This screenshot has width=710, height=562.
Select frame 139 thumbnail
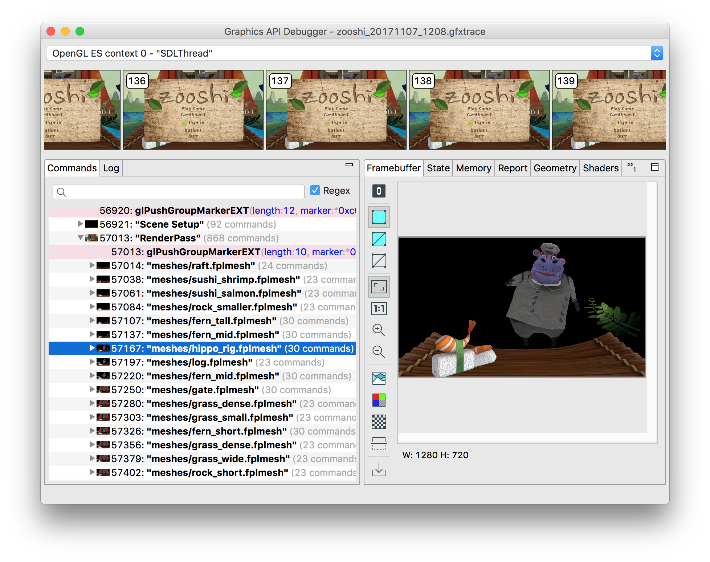click(x=609, y=110)
